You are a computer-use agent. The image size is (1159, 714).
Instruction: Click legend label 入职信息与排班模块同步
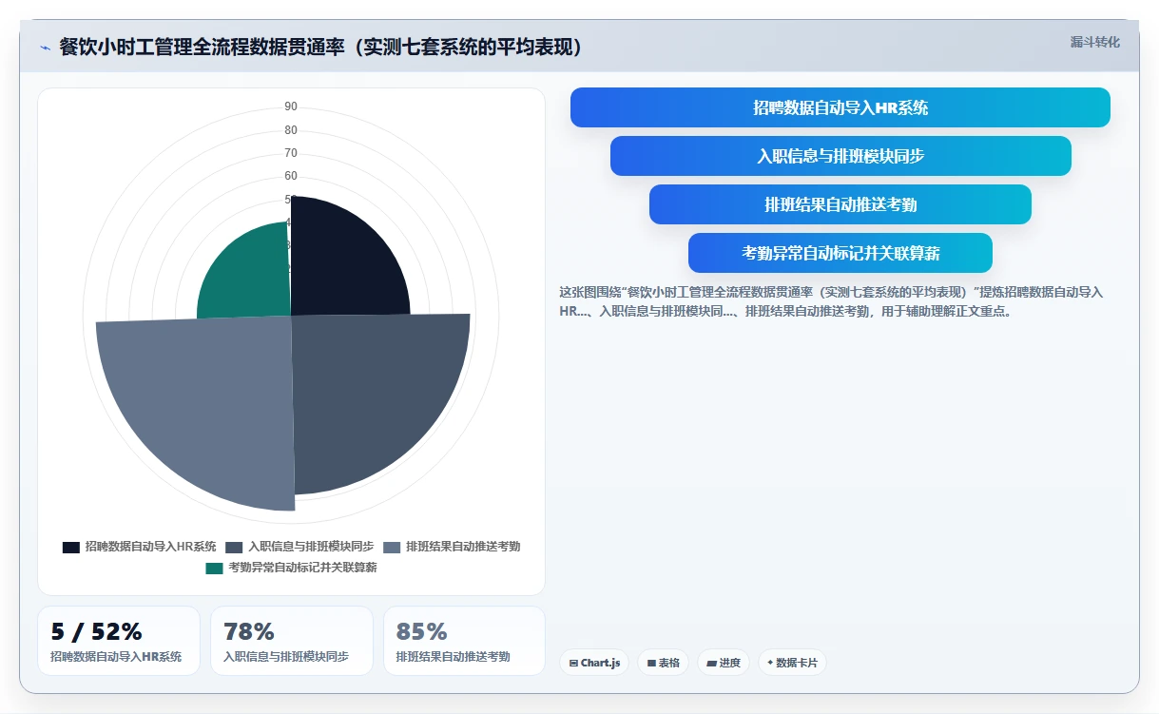pyautogui.click(x=311, y=547)
